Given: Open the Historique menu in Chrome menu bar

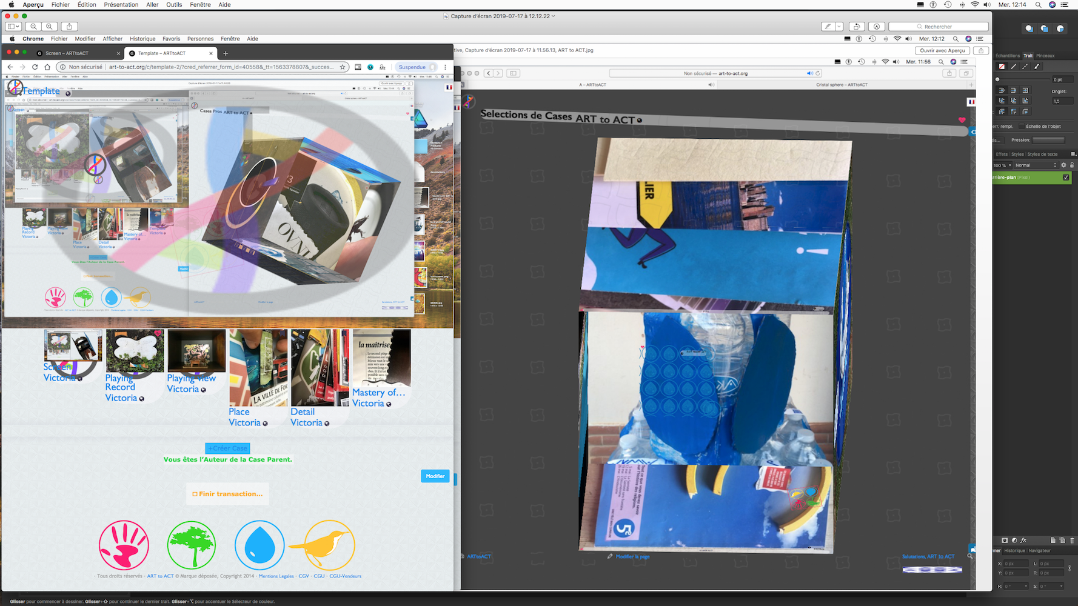Looking at the screenshot, I should (142, 39).
